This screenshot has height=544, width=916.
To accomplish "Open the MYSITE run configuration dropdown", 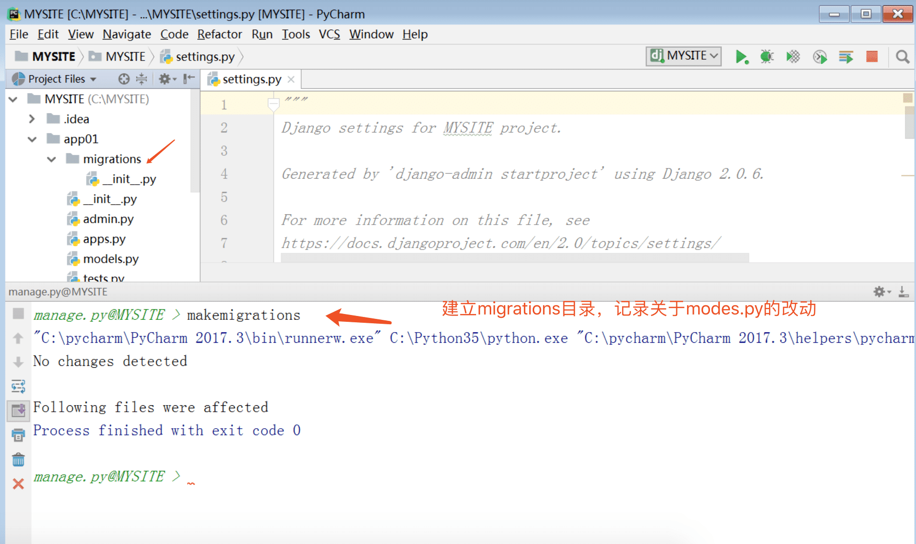I will click(684, 56).
